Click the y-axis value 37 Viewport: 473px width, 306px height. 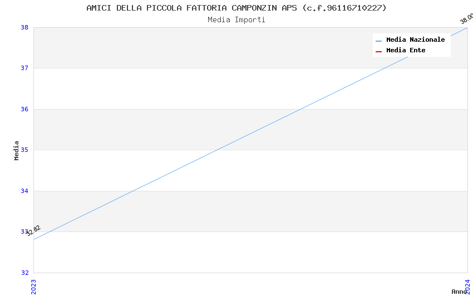[24, 68]
